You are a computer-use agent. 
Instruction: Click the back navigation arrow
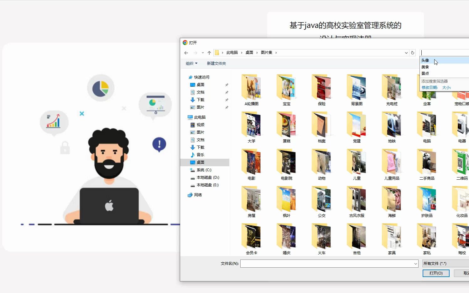[186, 53]
